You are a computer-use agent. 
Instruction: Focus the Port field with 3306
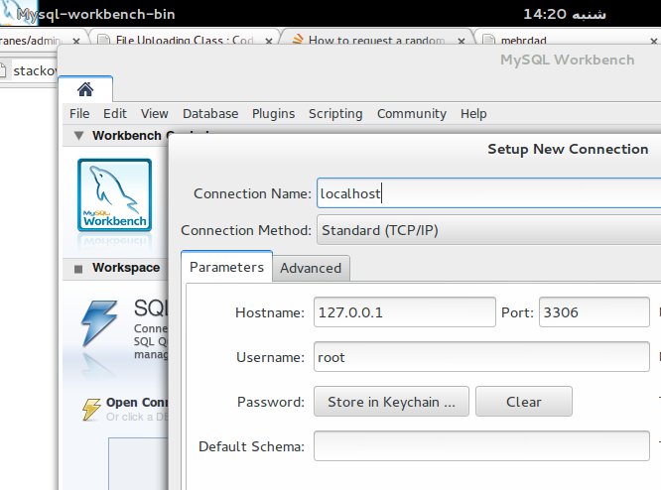[x=593, y=312]
